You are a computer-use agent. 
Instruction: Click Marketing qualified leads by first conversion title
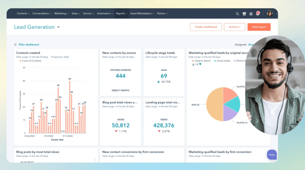click(x=220, y=152)
